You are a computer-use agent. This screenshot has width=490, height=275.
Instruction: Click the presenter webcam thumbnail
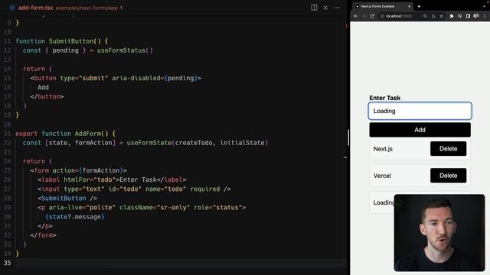439,232
